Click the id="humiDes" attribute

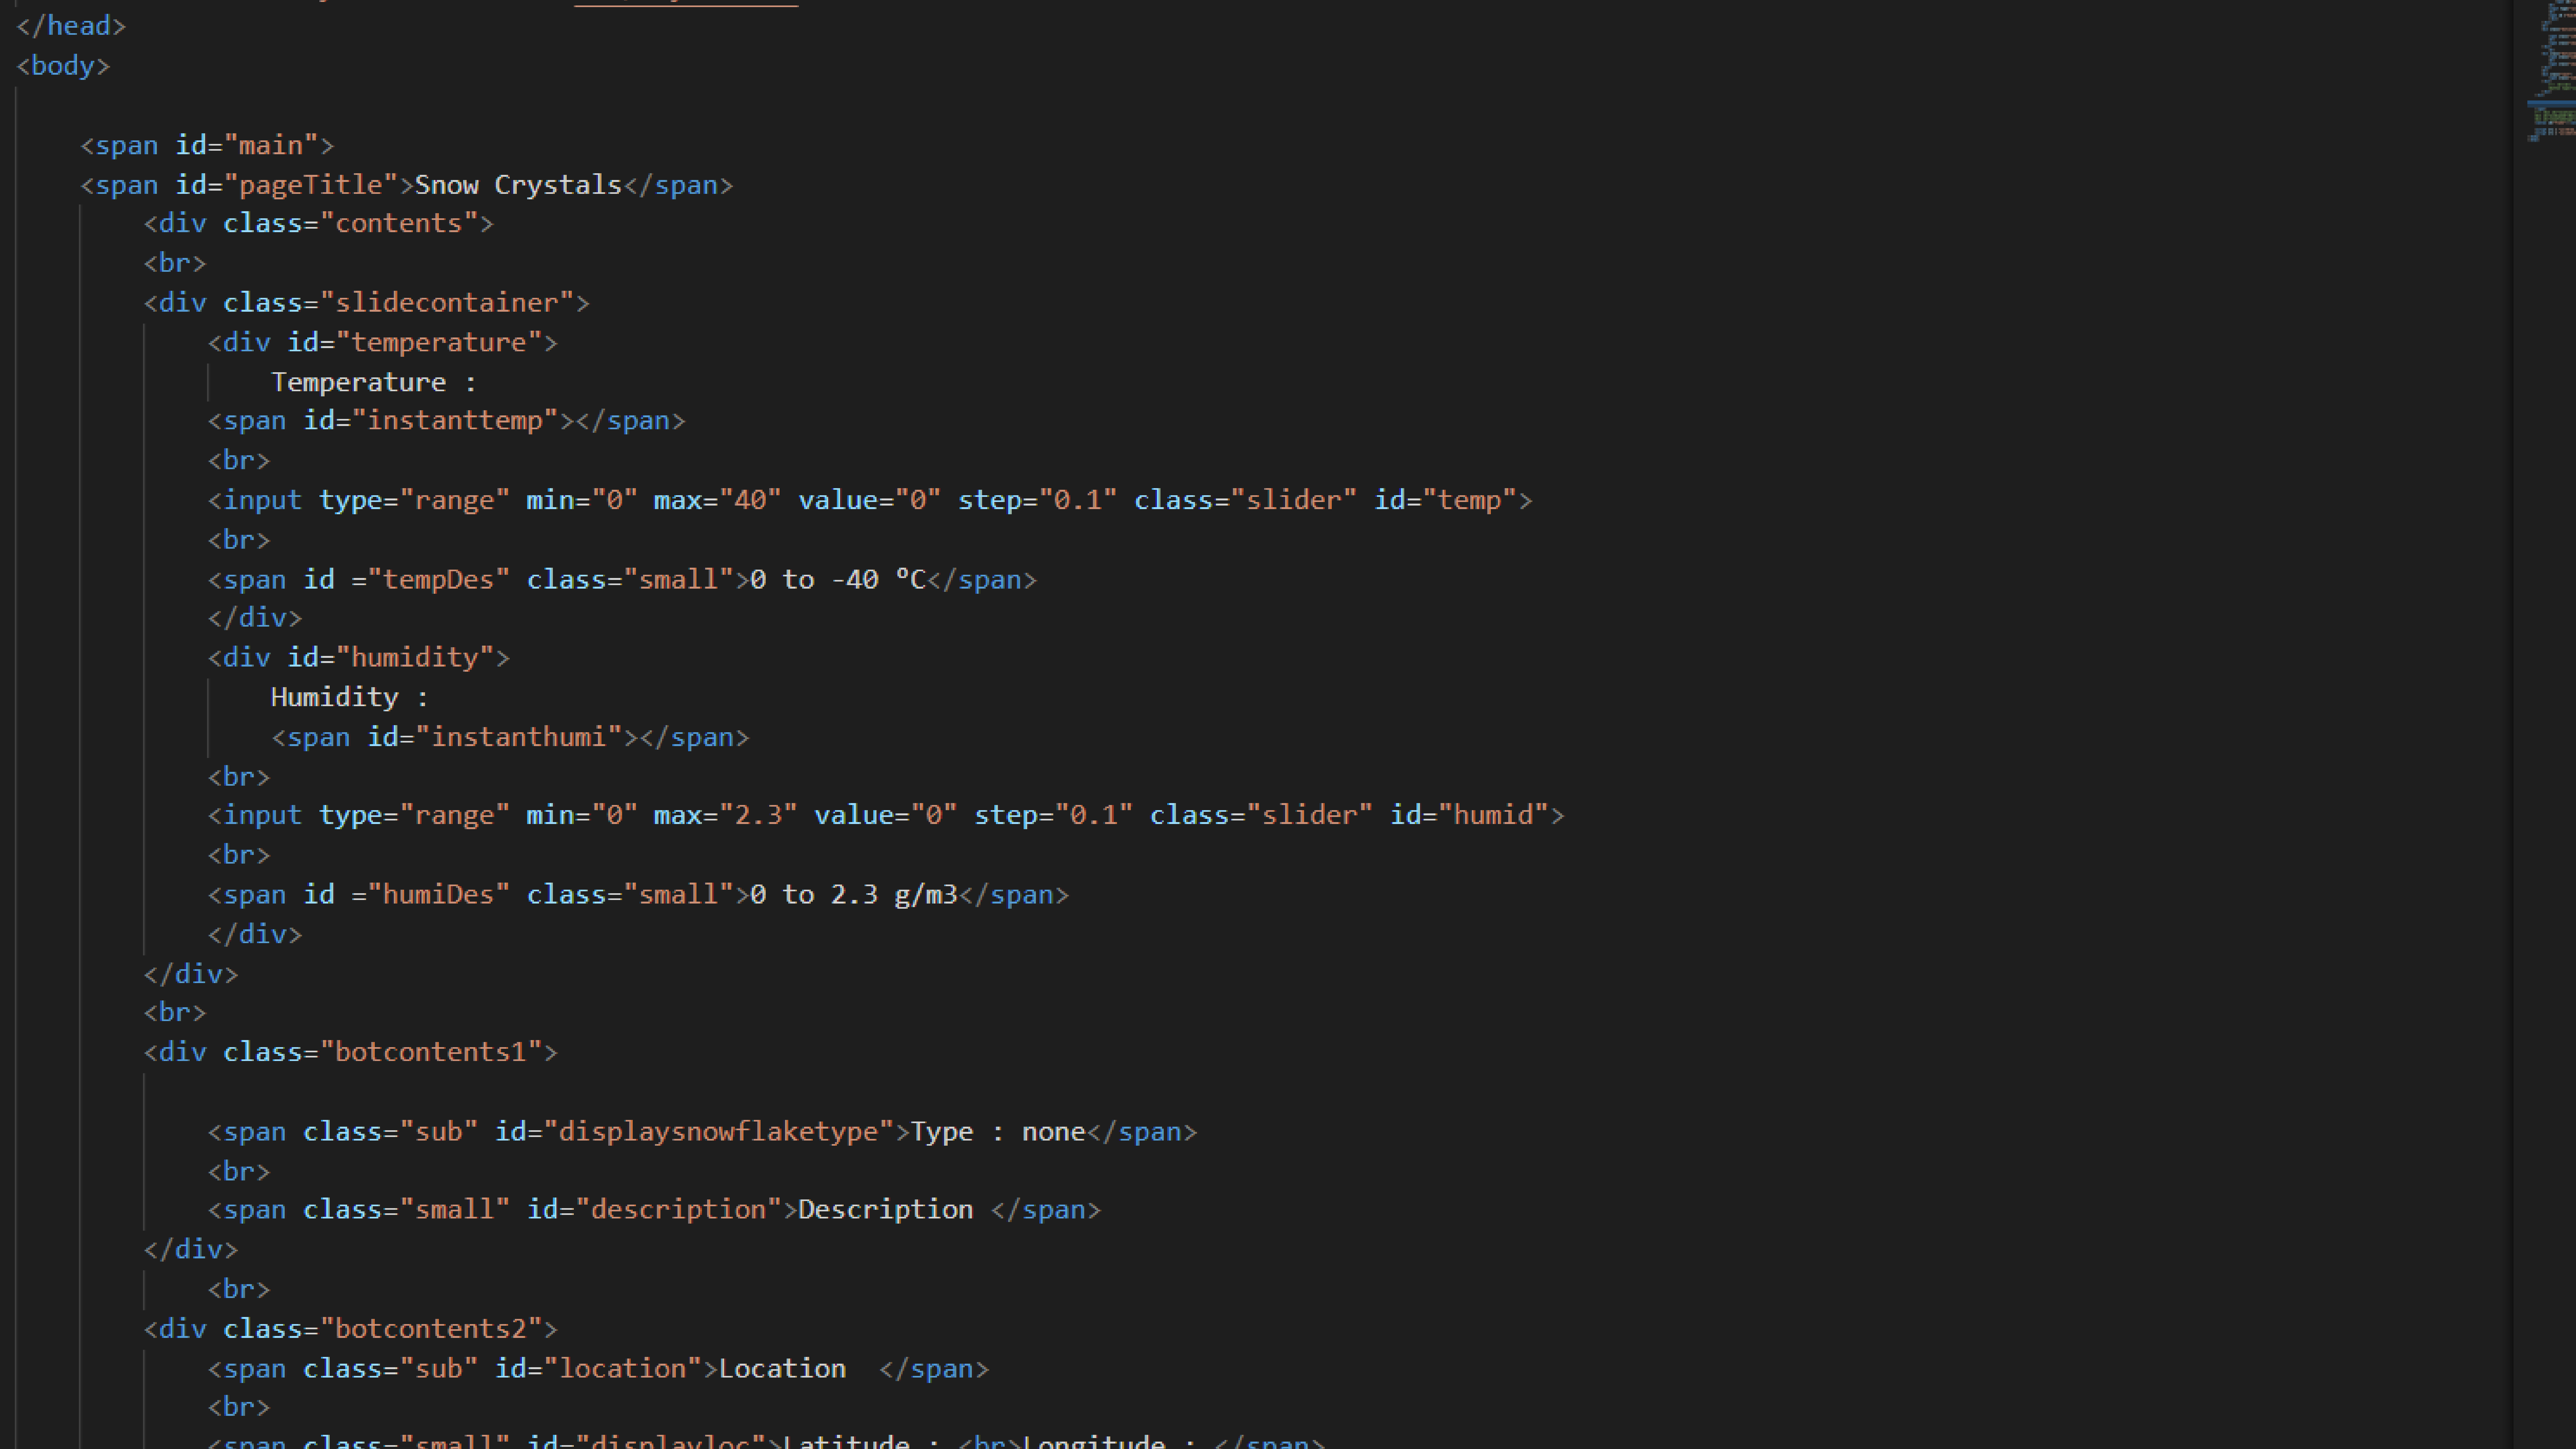click(407, 895)
